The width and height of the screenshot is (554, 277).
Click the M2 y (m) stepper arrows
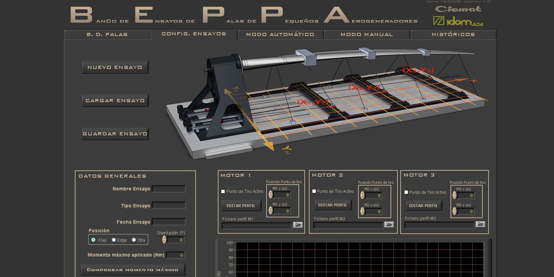coord(362,211)
